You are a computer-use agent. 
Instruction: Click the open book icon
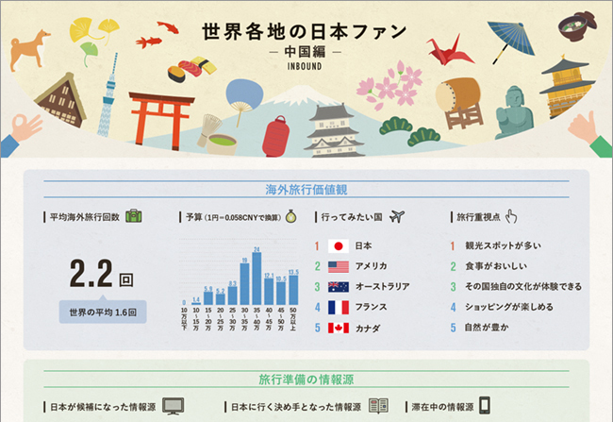click(x=379, y=406)
